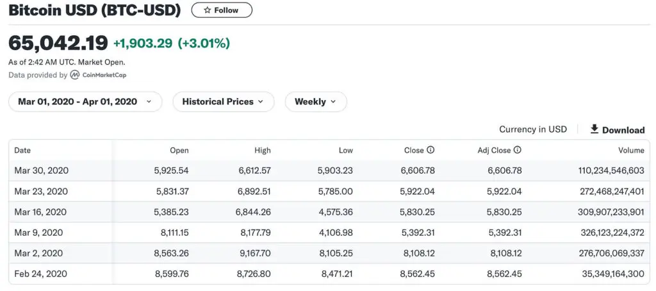Follow the Bitcoin USD ticker

pyautogui.click(x=222, y=10)
